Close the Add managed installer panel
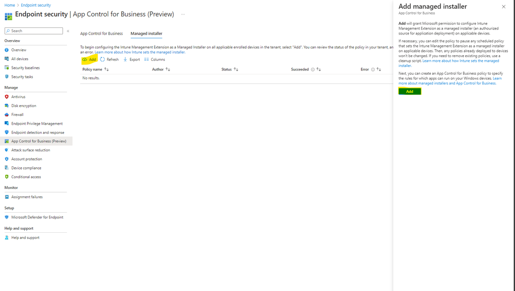The height and width of the screenshot is (291, 515). coord(504,7)
